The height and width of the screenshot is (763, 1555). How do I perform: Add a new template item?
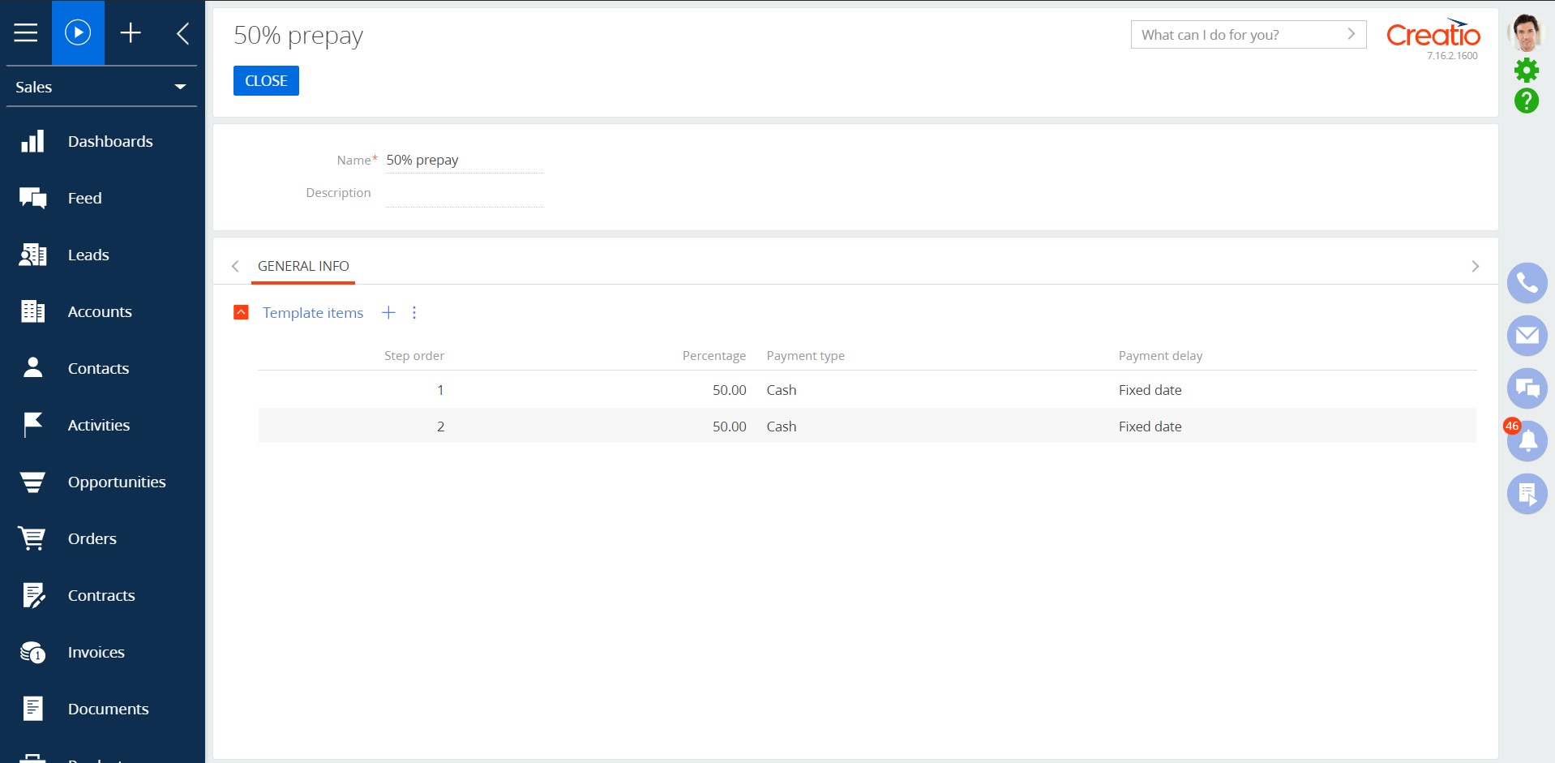(x=388, y=313)
